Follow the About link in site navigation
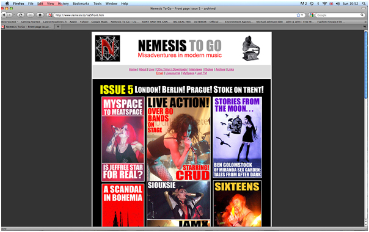This screenshot has width=369, height=232. point(142,70)
